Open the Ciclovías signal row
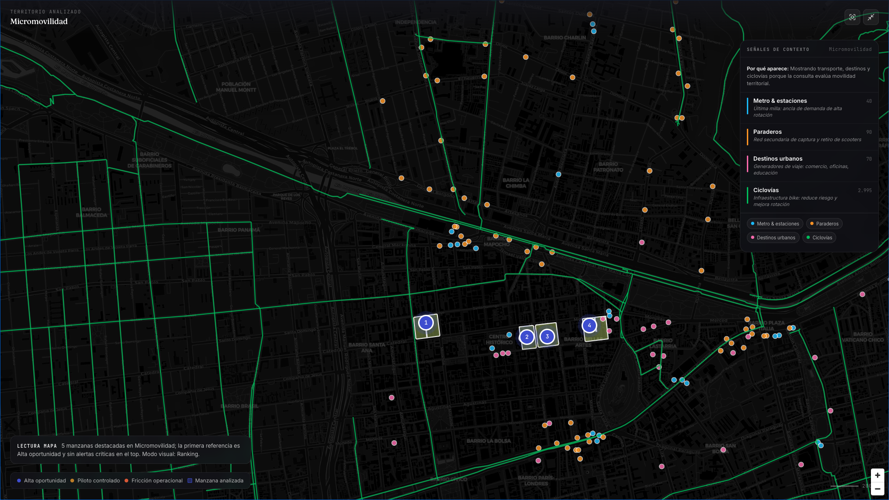The height and width of the screenshot is (500, 889). (x=809, y=197)
